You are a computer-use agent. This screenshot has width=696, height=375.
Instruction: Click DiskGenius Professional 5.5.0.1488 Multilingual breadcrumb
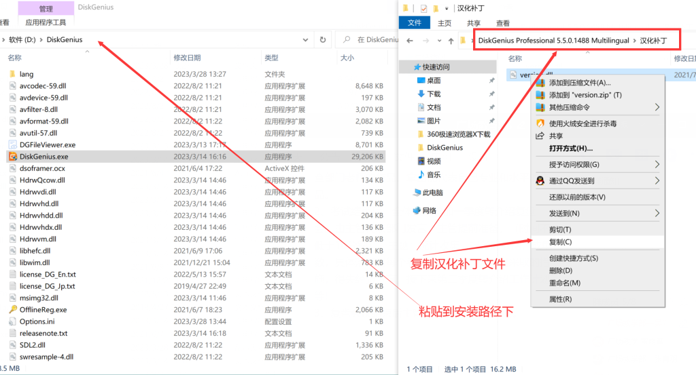(553, 40)
